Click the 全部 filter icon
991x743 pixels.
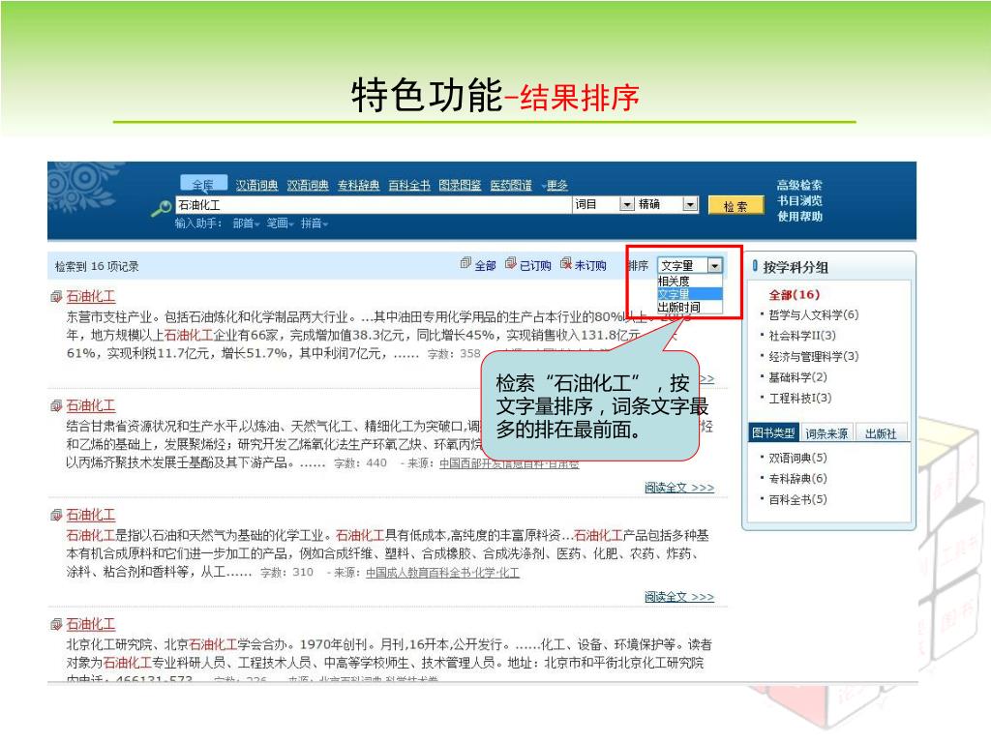point(465,263)
